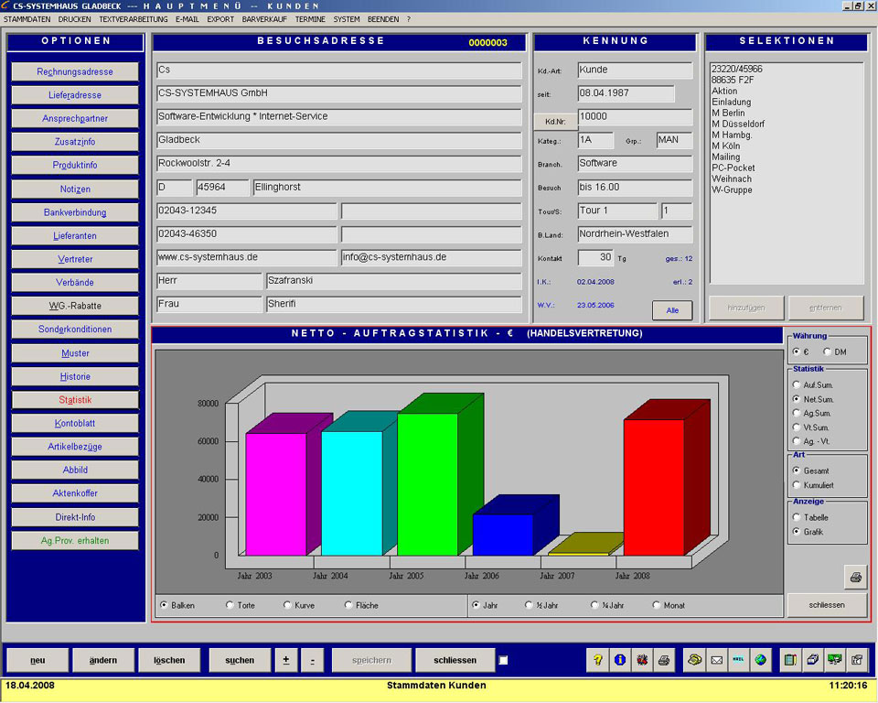Open the EXPORT menu
Screen dimensions: 878x703
220,18
